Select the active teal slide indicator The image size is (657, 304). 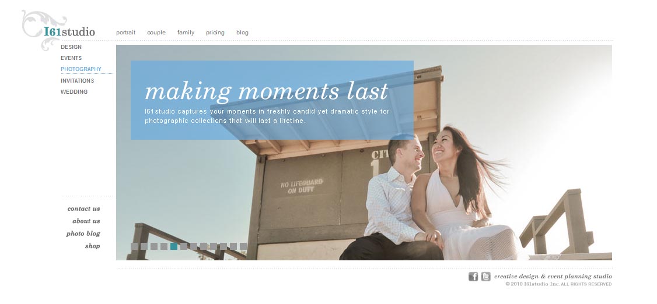[174, 246]
